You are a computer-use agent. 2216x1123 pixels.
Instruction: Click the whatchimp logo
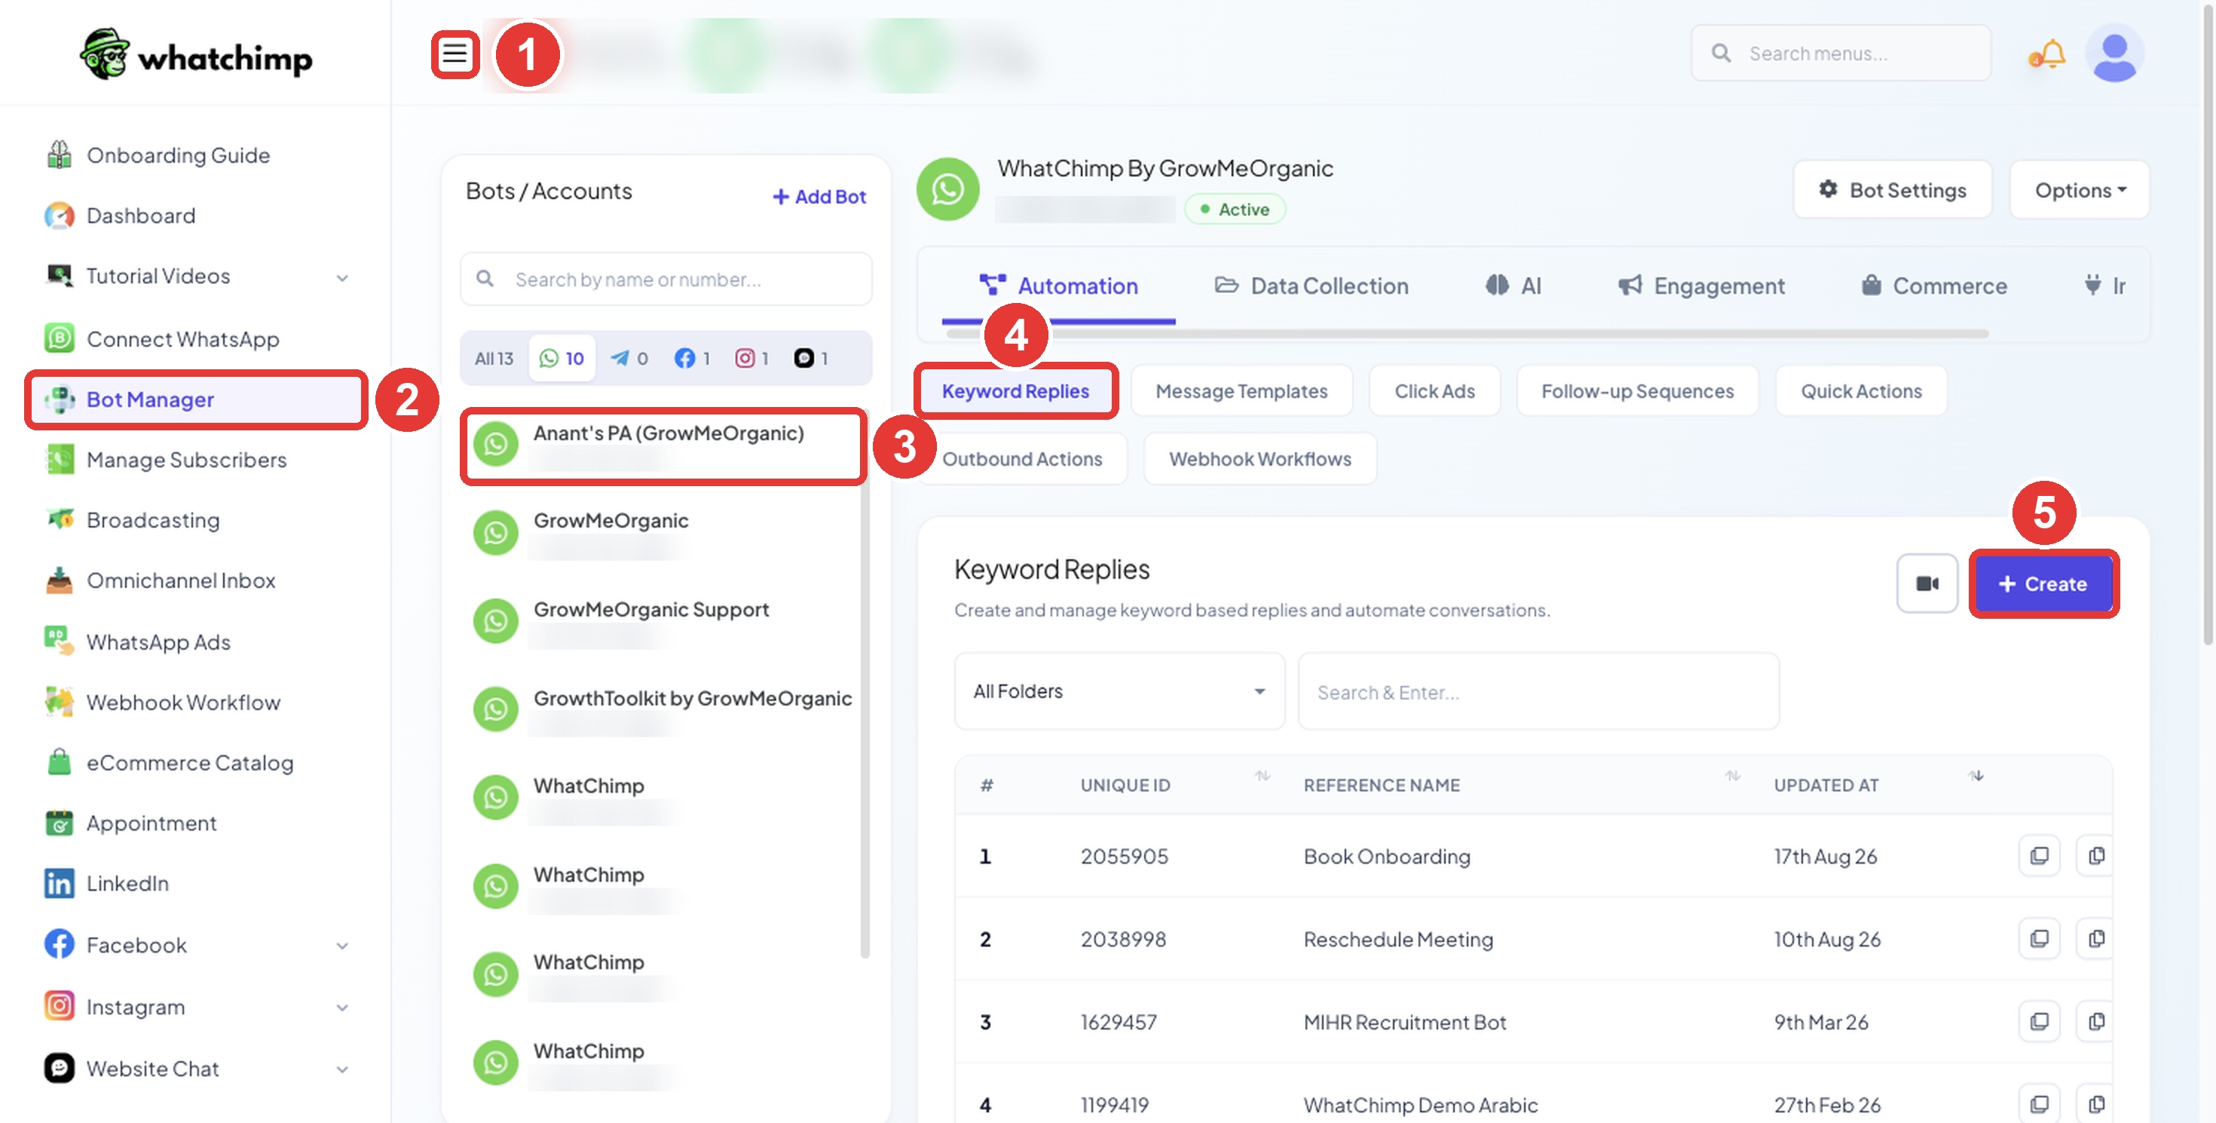(x=196, y=55)
